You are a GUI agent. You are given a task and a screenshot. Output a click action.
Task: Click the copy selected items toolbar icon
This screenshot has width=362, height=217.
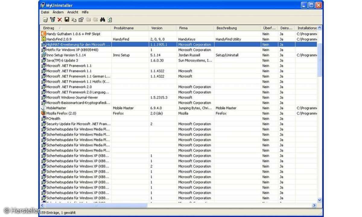(74, 20)
